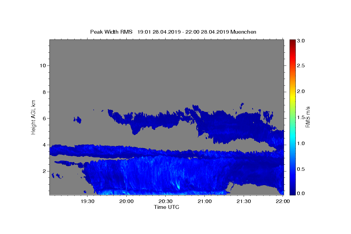Click the 21:30 time tick label
Screen dimensions: 351x234
click(x=244, y=201)
